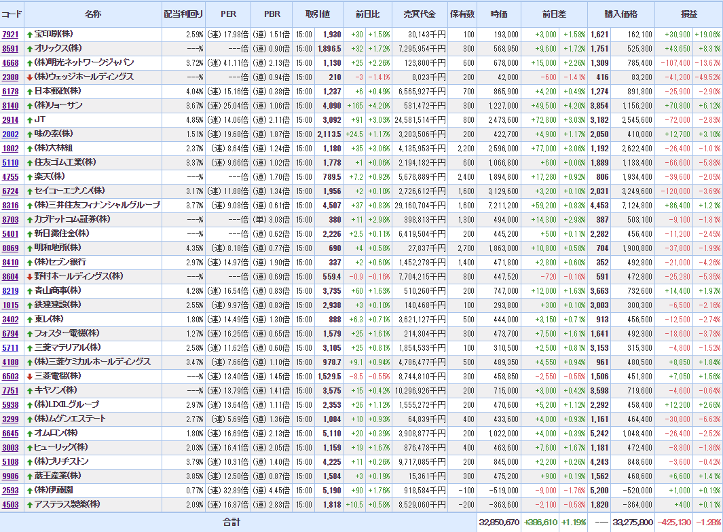Open stock code 2593 link for 伊藤園
Viewport: 723px width, 532px height.
(10, 490)
